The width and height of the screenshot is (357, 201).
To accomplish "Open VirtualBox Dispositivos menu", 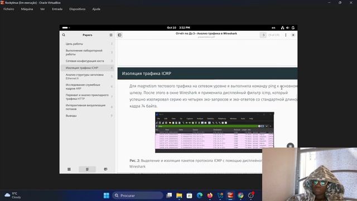I will tap(77, 9).
